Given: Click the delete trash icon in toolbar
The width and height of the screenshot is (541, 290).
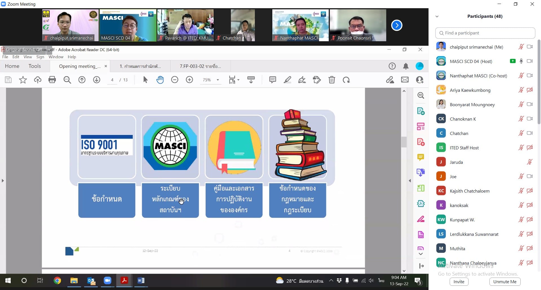Looking at the screenshot, I should 332,80.
